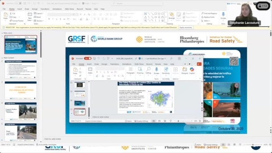Click Display Settings in inner status bar

(x=142, y=121)
